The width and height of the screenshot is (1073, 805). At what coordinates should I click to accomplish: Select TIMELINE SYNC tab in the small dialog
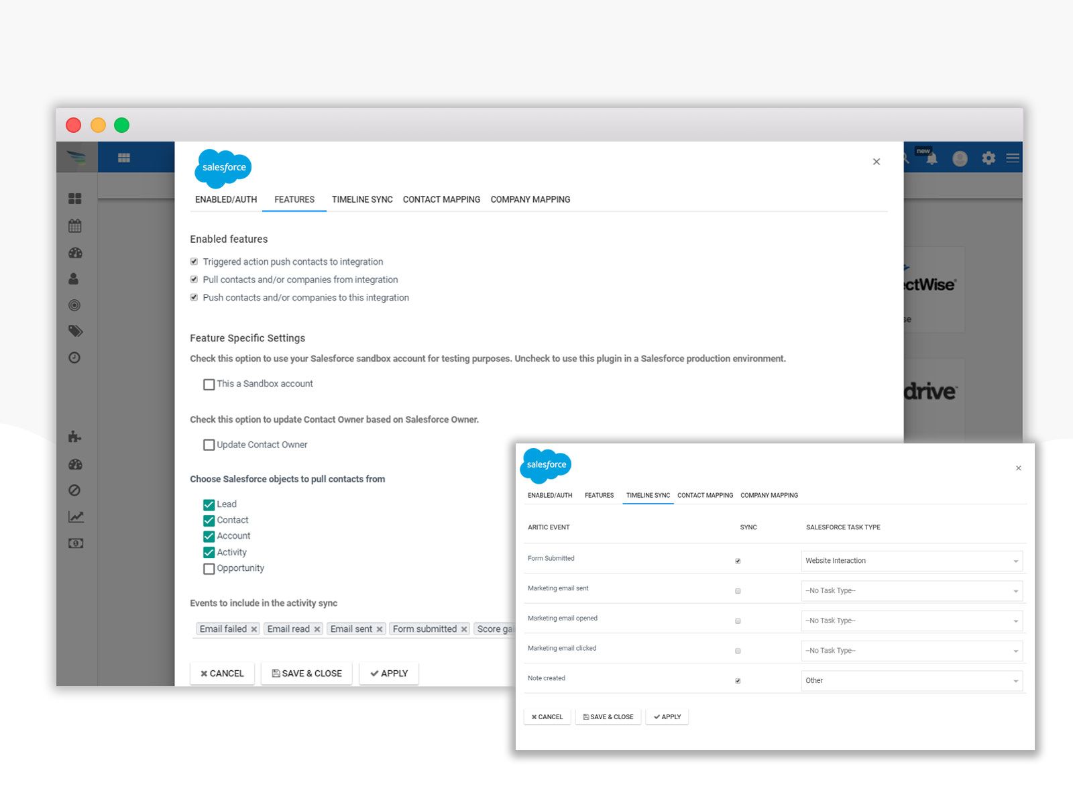click(648, 495)
